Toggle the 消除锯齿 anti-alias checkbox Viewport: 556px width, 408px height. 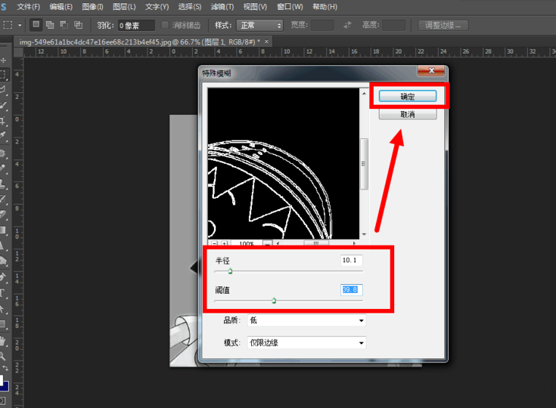[x=165, y=25]
